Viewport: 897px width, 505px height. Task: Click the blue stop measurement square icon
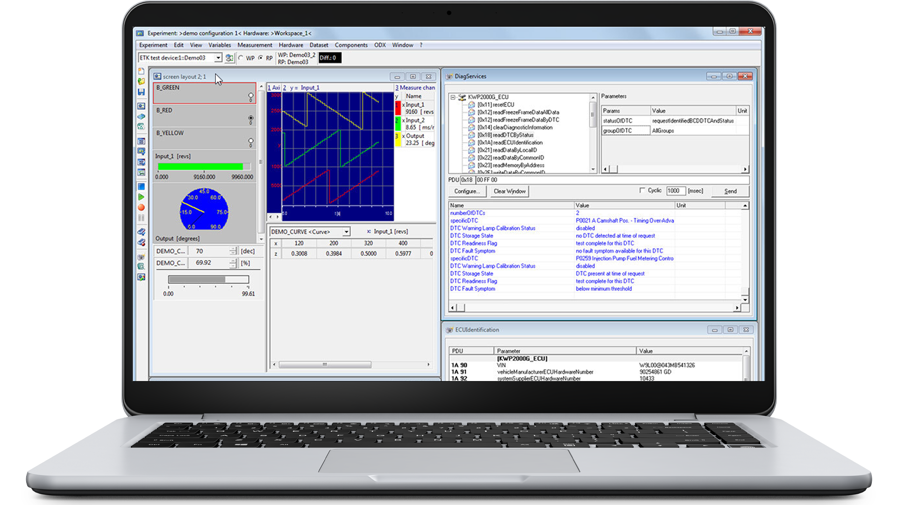[x=141, y=187]
